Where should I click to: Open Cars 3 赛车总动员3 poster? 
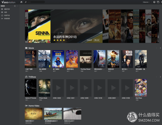click(x=99, y=59)
